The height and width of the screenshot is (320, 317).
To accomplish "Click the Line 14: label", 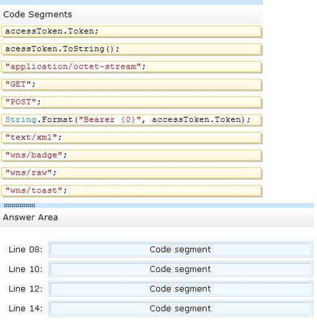I will point(26,308).
